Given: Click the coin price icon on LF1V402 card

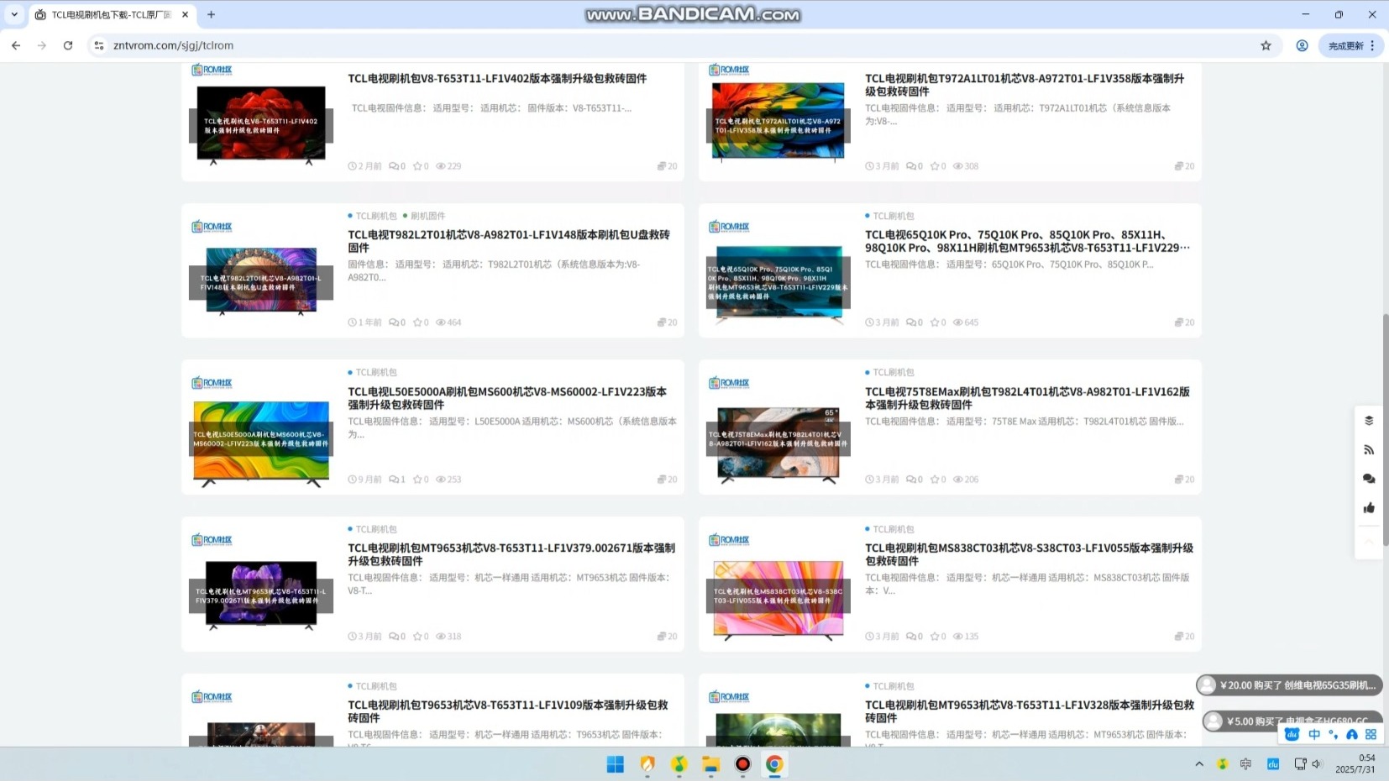Looking at the screenshot, I should 662,166.
